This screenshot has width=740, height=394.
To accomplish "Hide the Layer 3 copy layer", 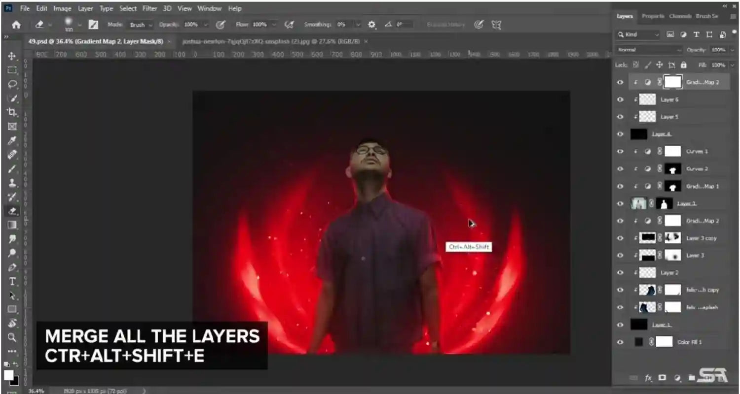I will click(x=620, y=238).
